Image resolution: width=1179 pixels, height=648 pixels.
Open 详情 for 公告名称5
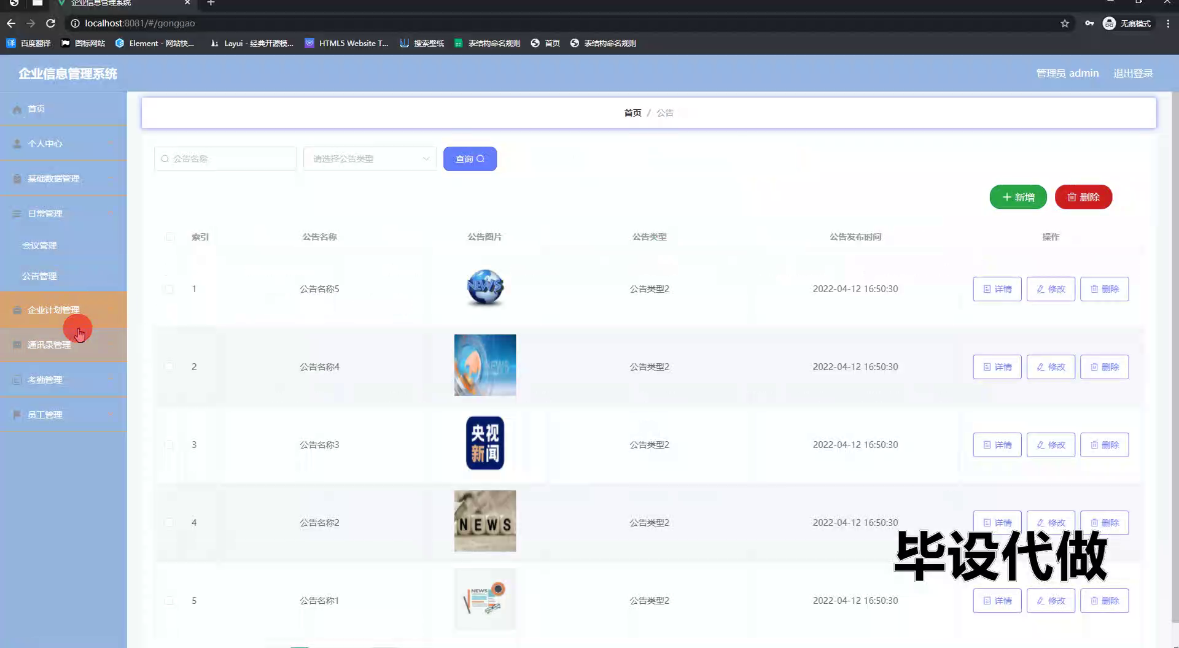point(997,289)
